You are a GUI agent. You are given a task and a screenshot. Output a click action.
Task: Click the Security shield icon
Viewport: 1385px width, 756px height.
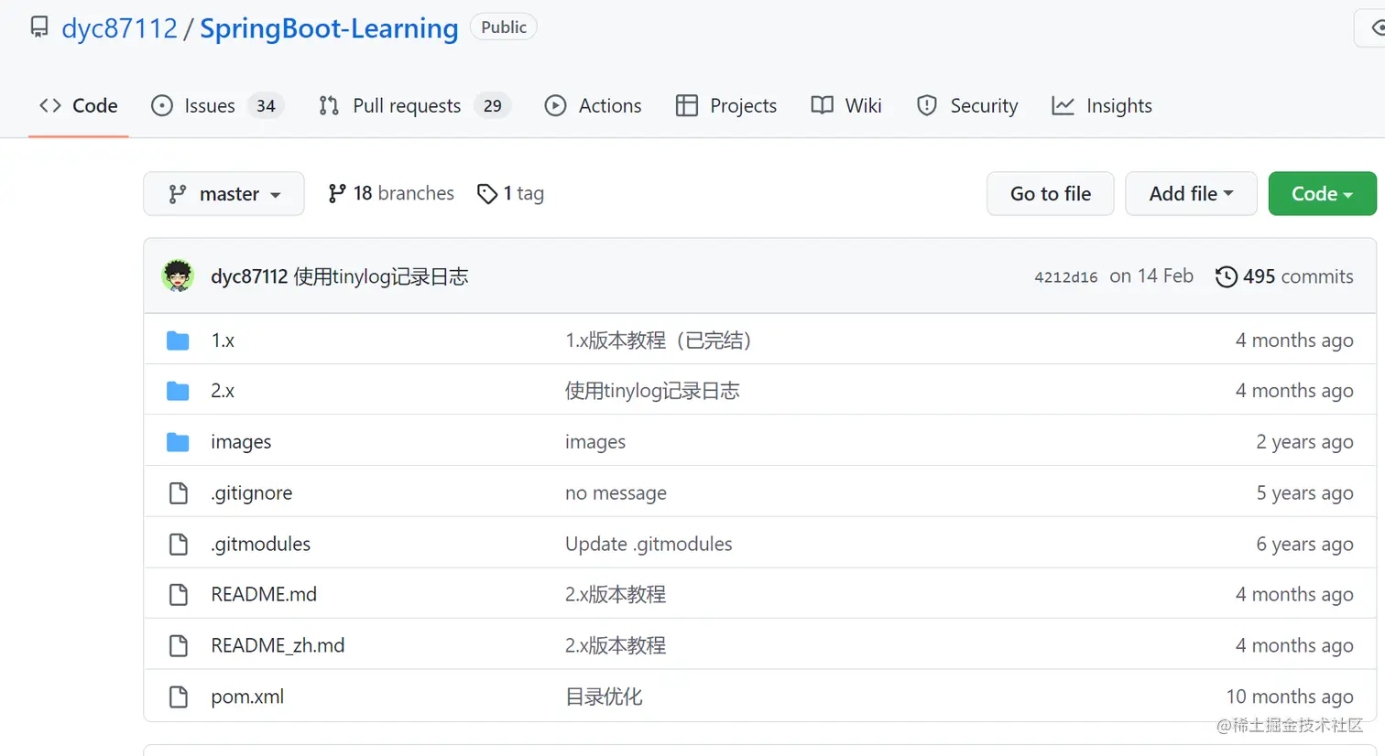point(927,106)
